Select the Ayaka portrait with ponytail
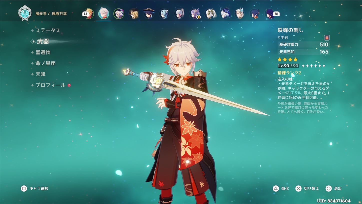362x204 pixels. (179, 14)
